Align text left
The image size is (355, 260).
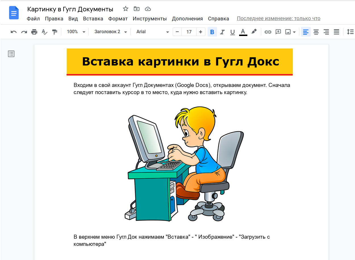click(306, 32)
